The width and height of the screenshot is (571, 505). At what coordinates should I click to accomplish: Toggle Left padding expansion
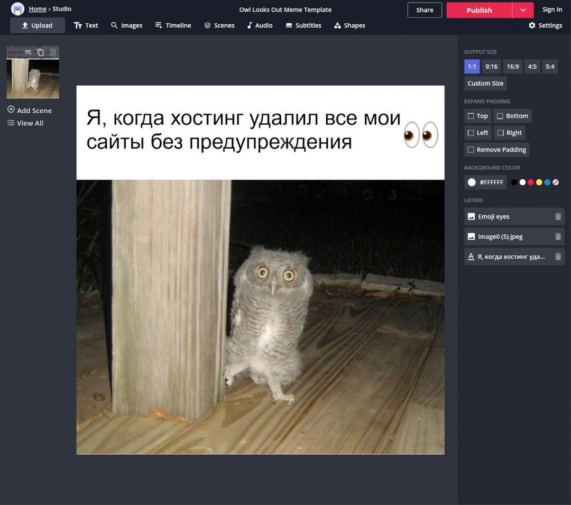[477, 132]
